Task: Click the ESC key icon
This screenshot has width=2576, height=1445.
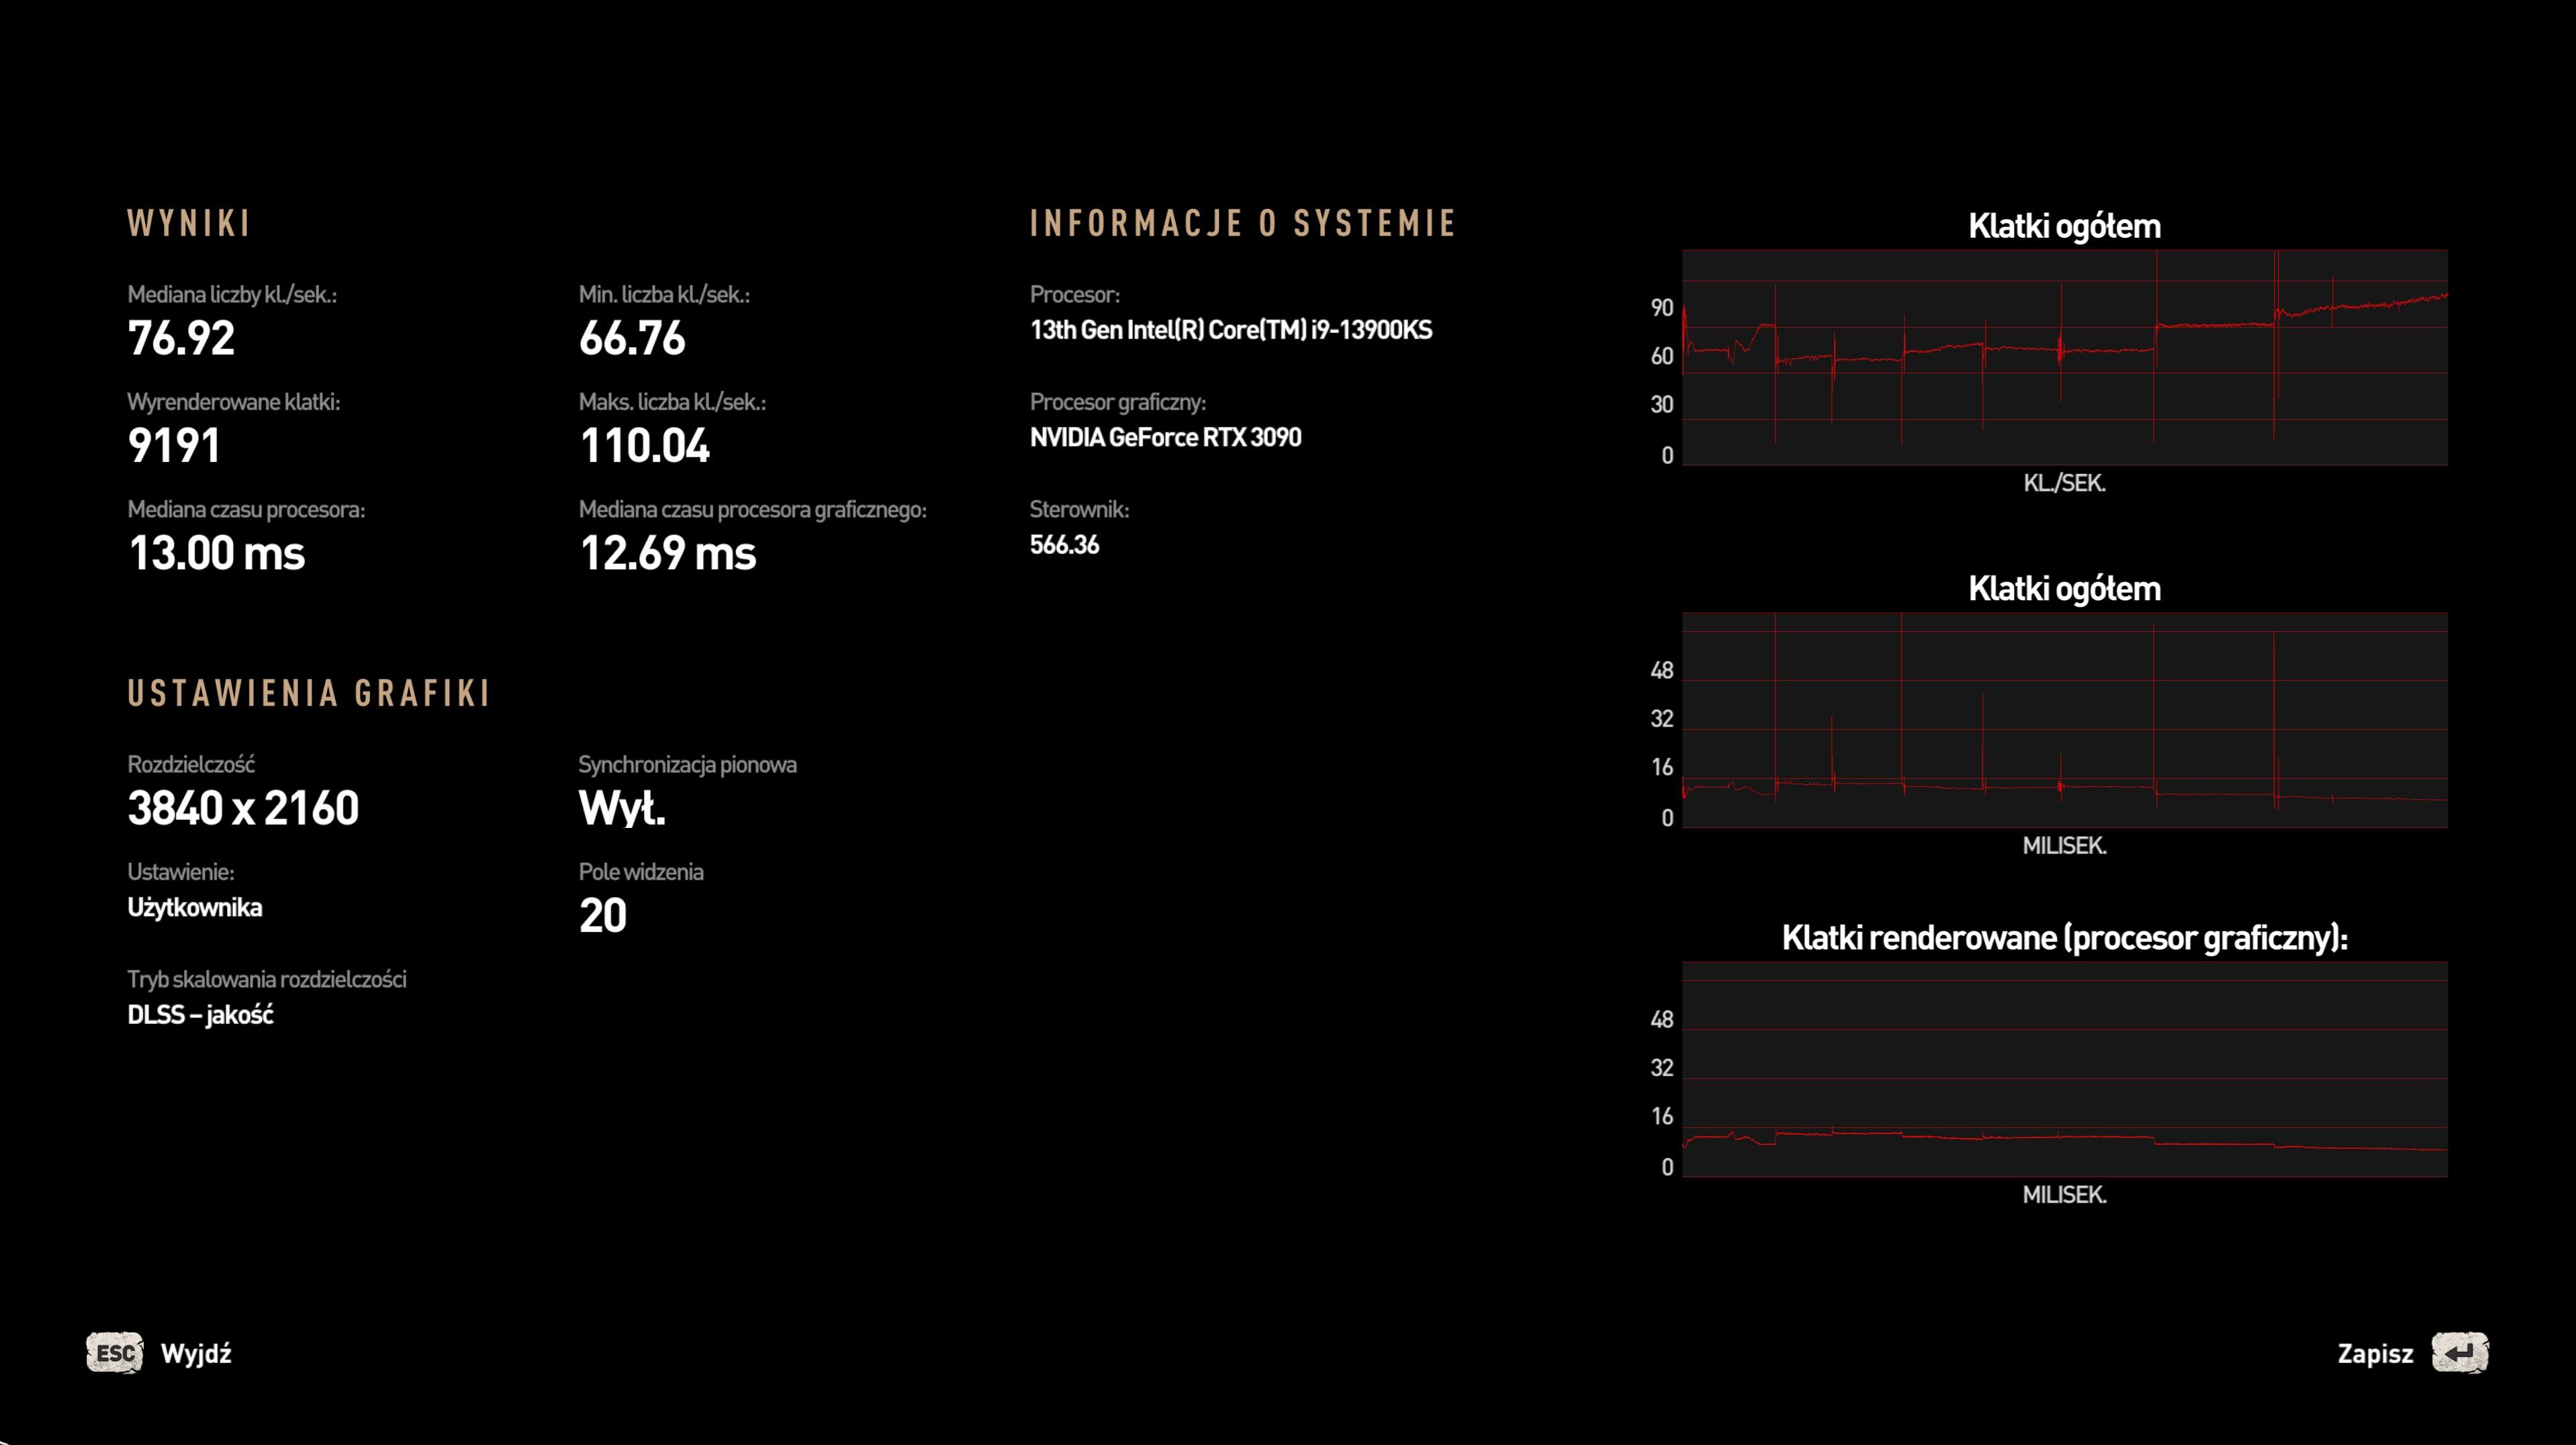Action: tap(114, 1353)
